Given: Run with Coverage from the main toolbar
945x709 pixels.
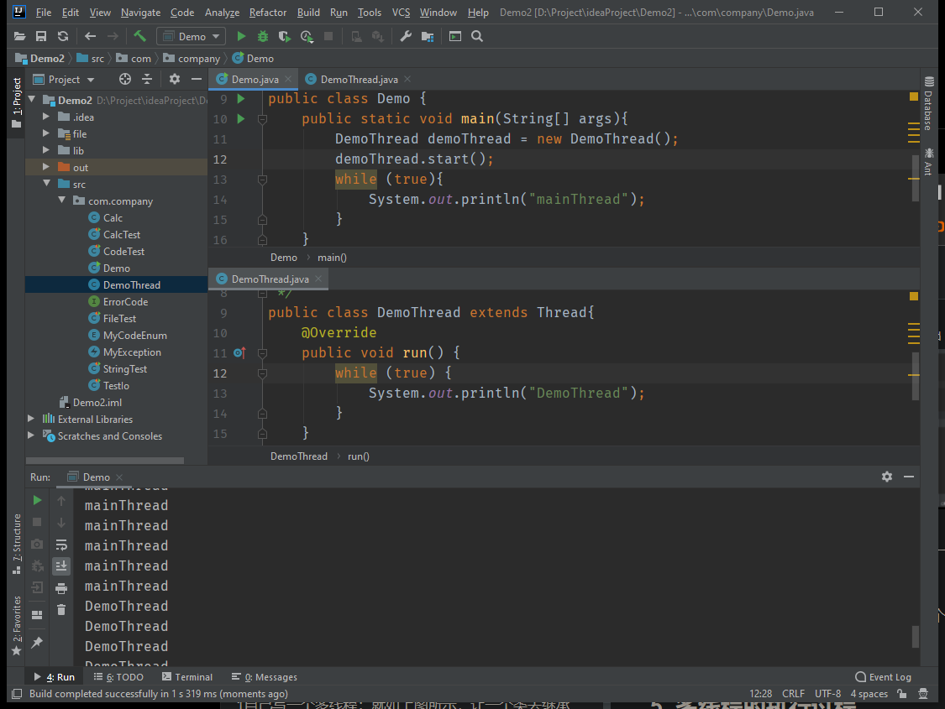Looking at the screenshot, I should click(x=285, y=36).
